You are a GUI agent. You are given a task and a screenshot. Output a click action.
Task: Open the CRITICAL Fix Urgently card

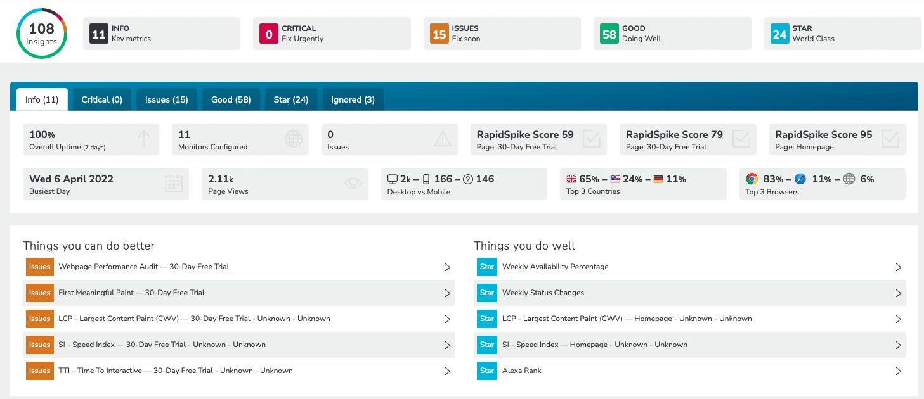[x=332, y=34]
